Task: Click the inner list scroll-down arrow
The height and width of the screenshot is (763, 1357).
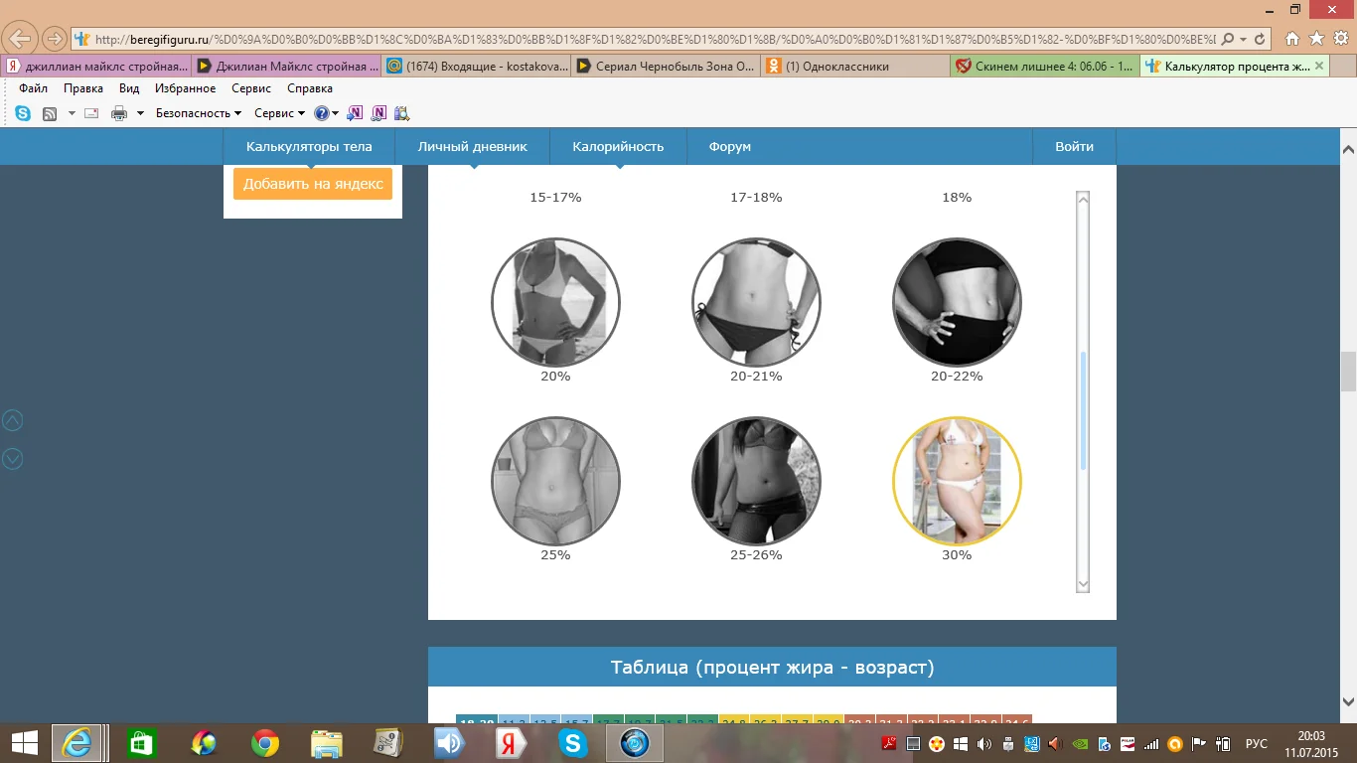Action: click(x=1083, y=585)
